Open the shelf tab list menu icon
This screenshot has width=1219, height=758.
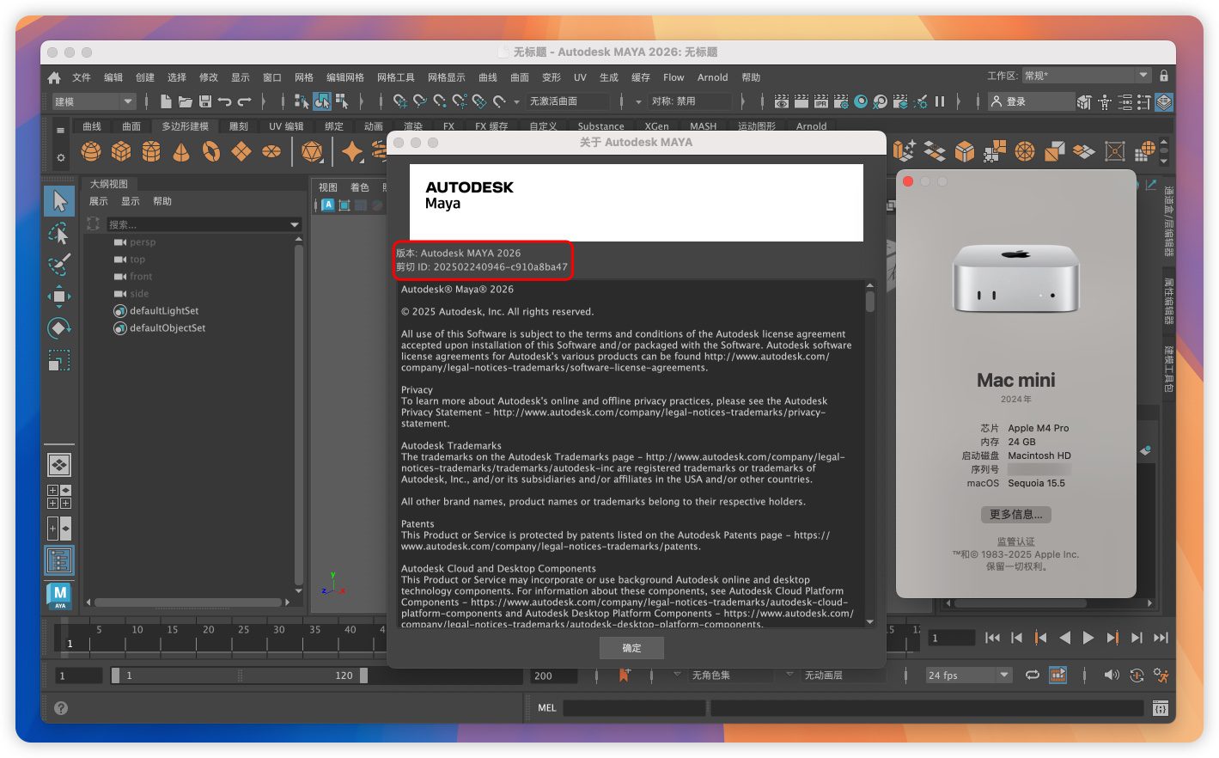pos(60,131)
